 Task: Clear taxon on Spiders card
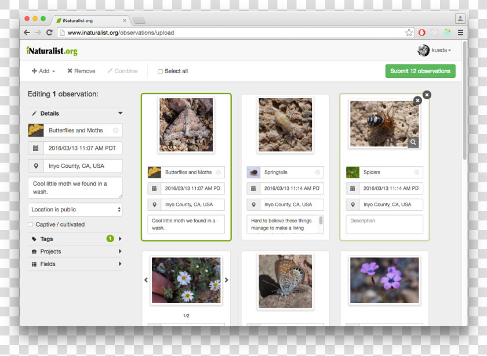coord(417,172)
